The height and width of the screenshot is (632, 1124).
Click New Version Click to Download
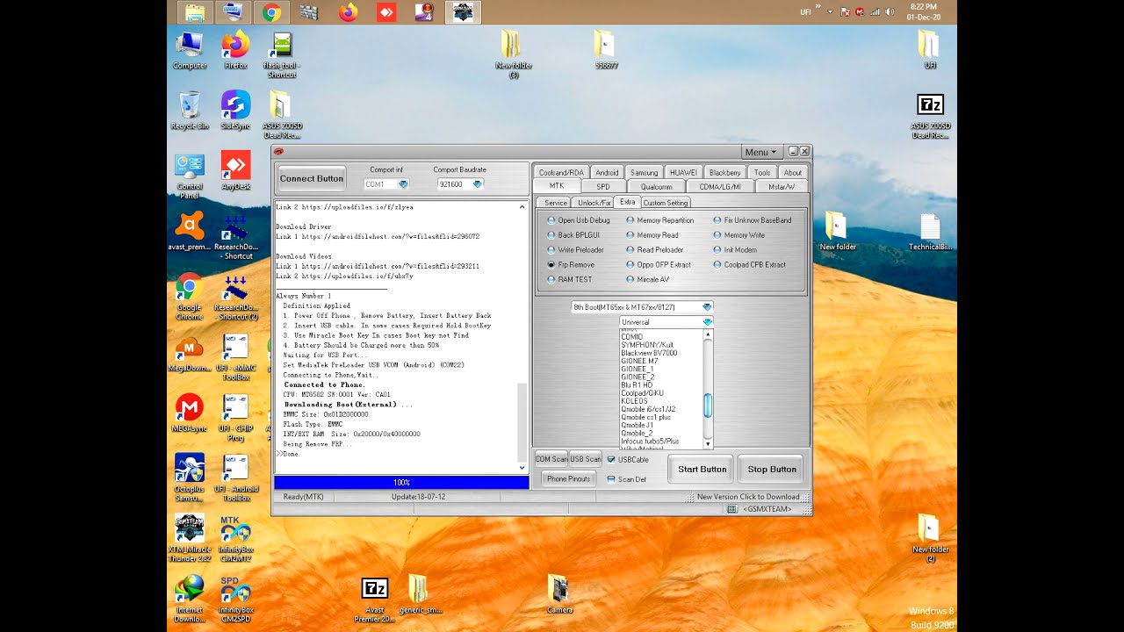click(x=748, y=497)
